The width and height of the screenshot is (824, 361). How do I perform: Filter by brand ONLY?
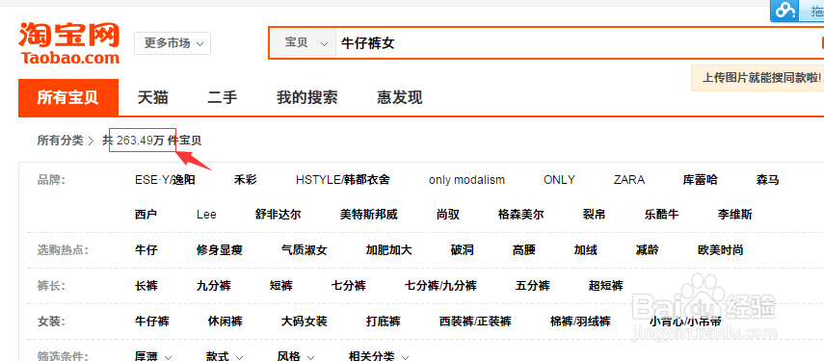[559, 181]
